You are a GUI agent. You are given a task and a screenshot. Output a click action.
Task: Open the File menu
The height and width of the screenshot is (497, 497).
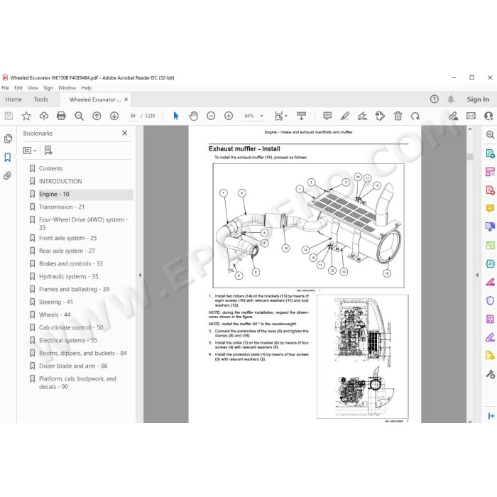coord(6,88)
